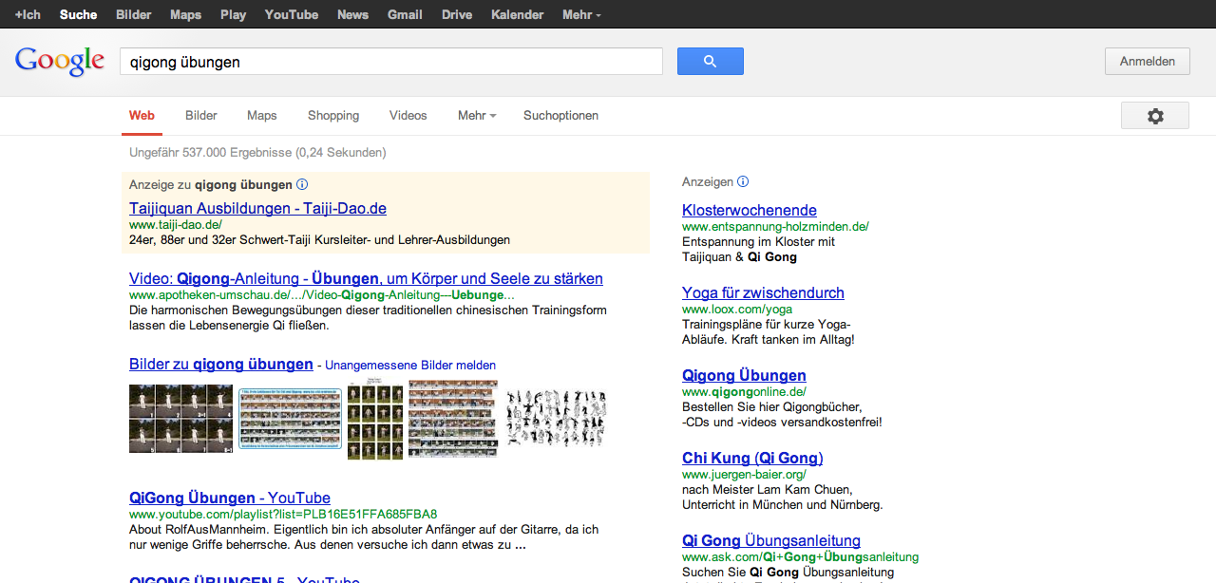The image size is (1216, 583).
Task: Open the black silhouette figures image thumbnail
Action: point(556,419)
